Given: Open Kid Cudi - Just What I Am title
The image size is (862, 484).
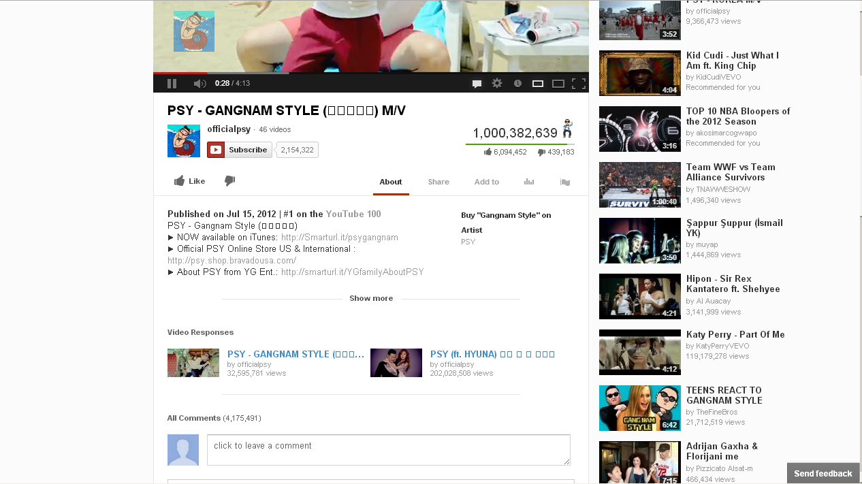Looking at the screenshot, I should [733, 61].
